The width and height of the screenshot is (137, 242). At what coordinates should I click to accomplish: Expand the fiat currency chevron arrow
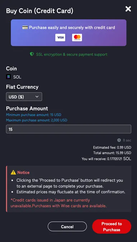click(37, 96)
